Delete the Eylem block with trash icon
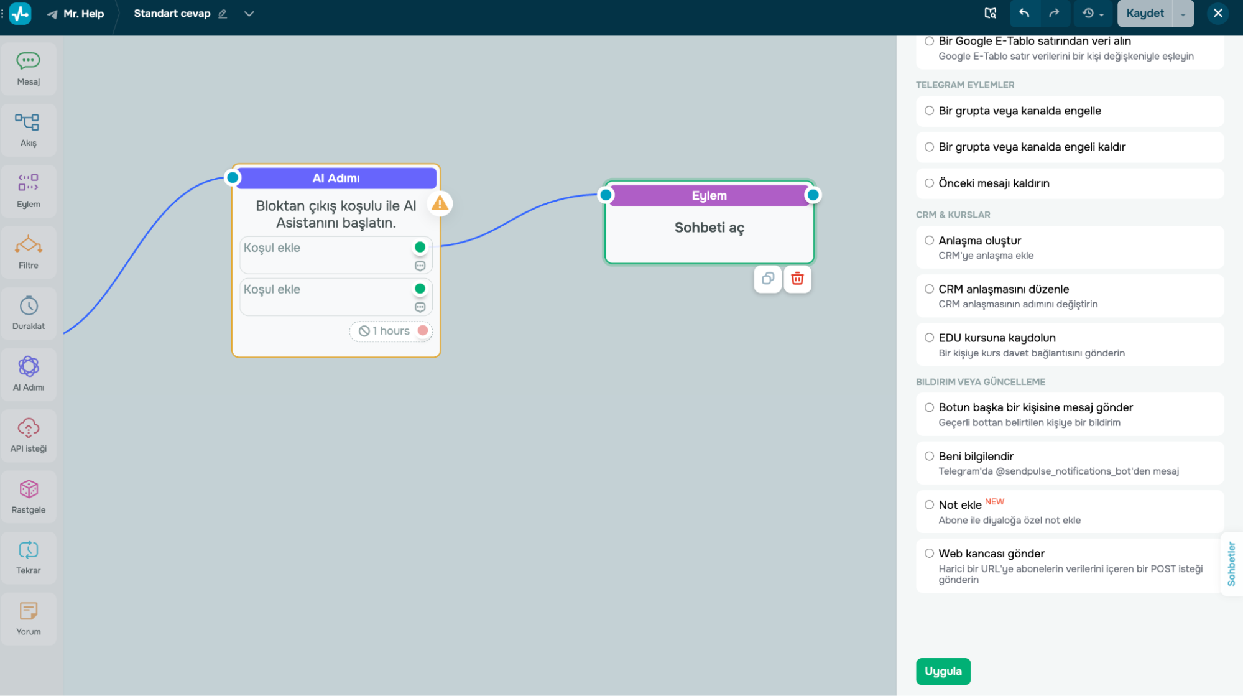This screenshot has width=1243, height=696. 797,279
